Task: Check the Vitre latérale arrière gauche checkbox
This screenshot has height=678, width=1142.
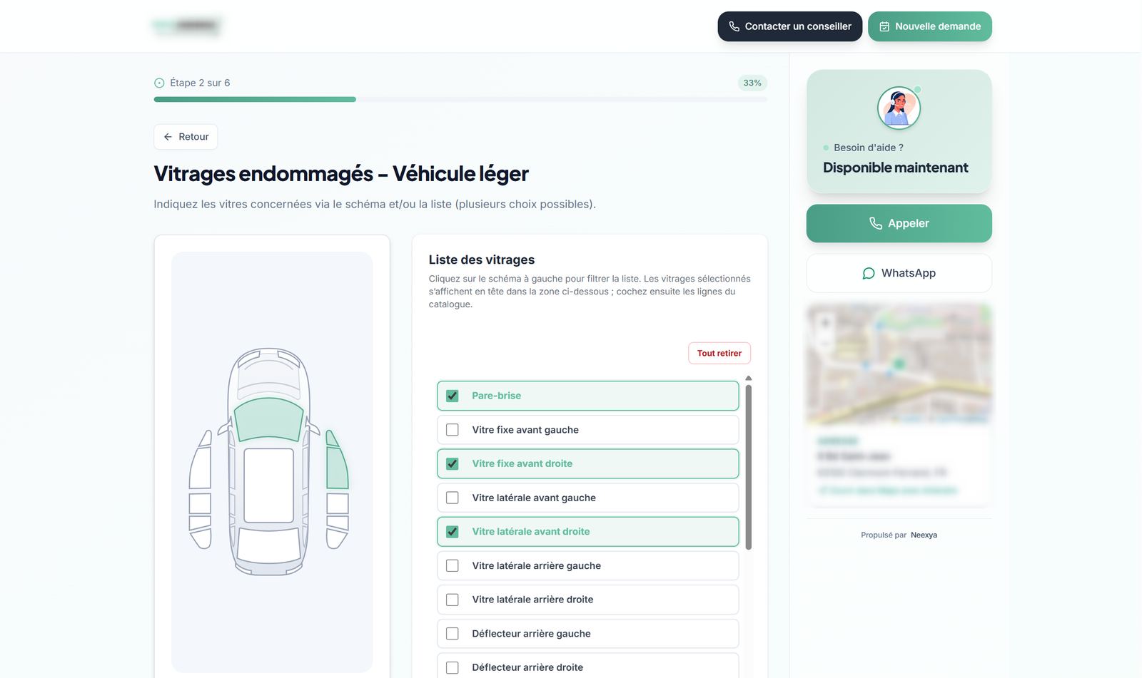Action: click(453, 565)
